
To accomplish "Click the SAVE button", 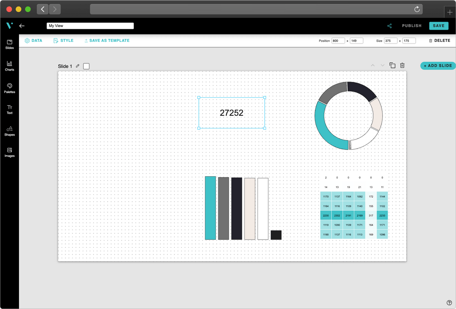I will coord(439,25).
